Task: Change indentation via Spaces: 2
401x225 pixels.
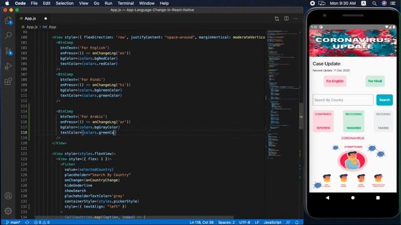Action: (x=226, y=222)
